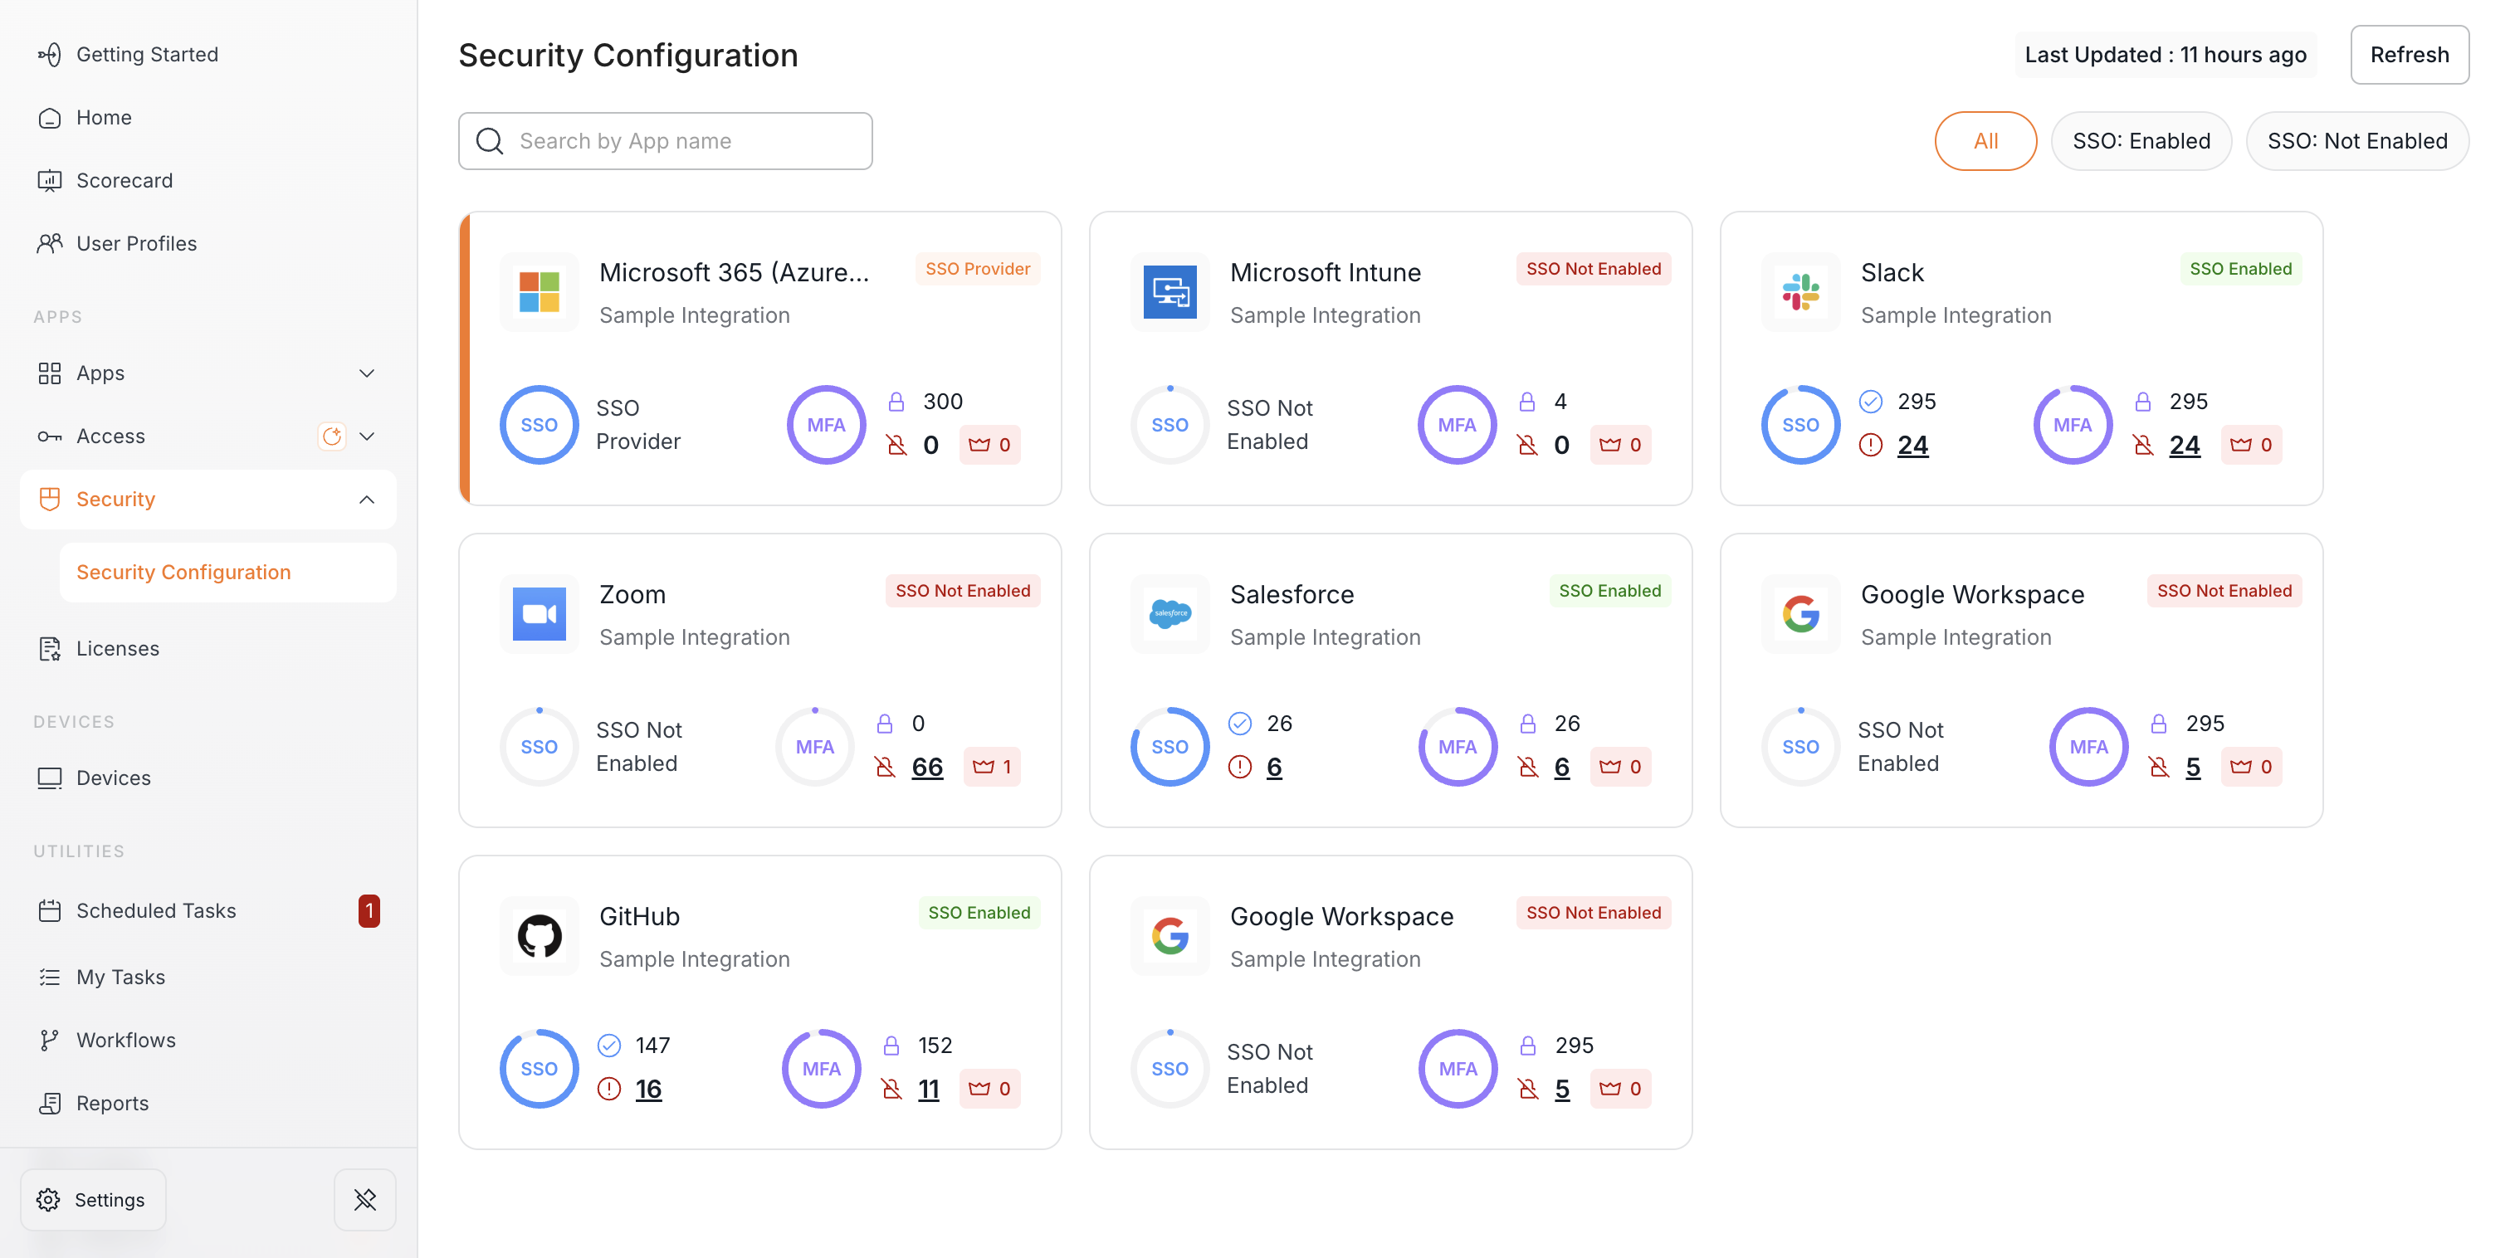This screenshot has height=1258, width=2510.
Task: Click the Salesforce app logo
Action: pyautogui.click(x=1170, y=614)
